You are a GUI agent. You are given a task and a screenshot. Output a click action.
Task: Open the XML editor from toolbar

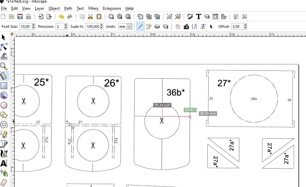215,16
